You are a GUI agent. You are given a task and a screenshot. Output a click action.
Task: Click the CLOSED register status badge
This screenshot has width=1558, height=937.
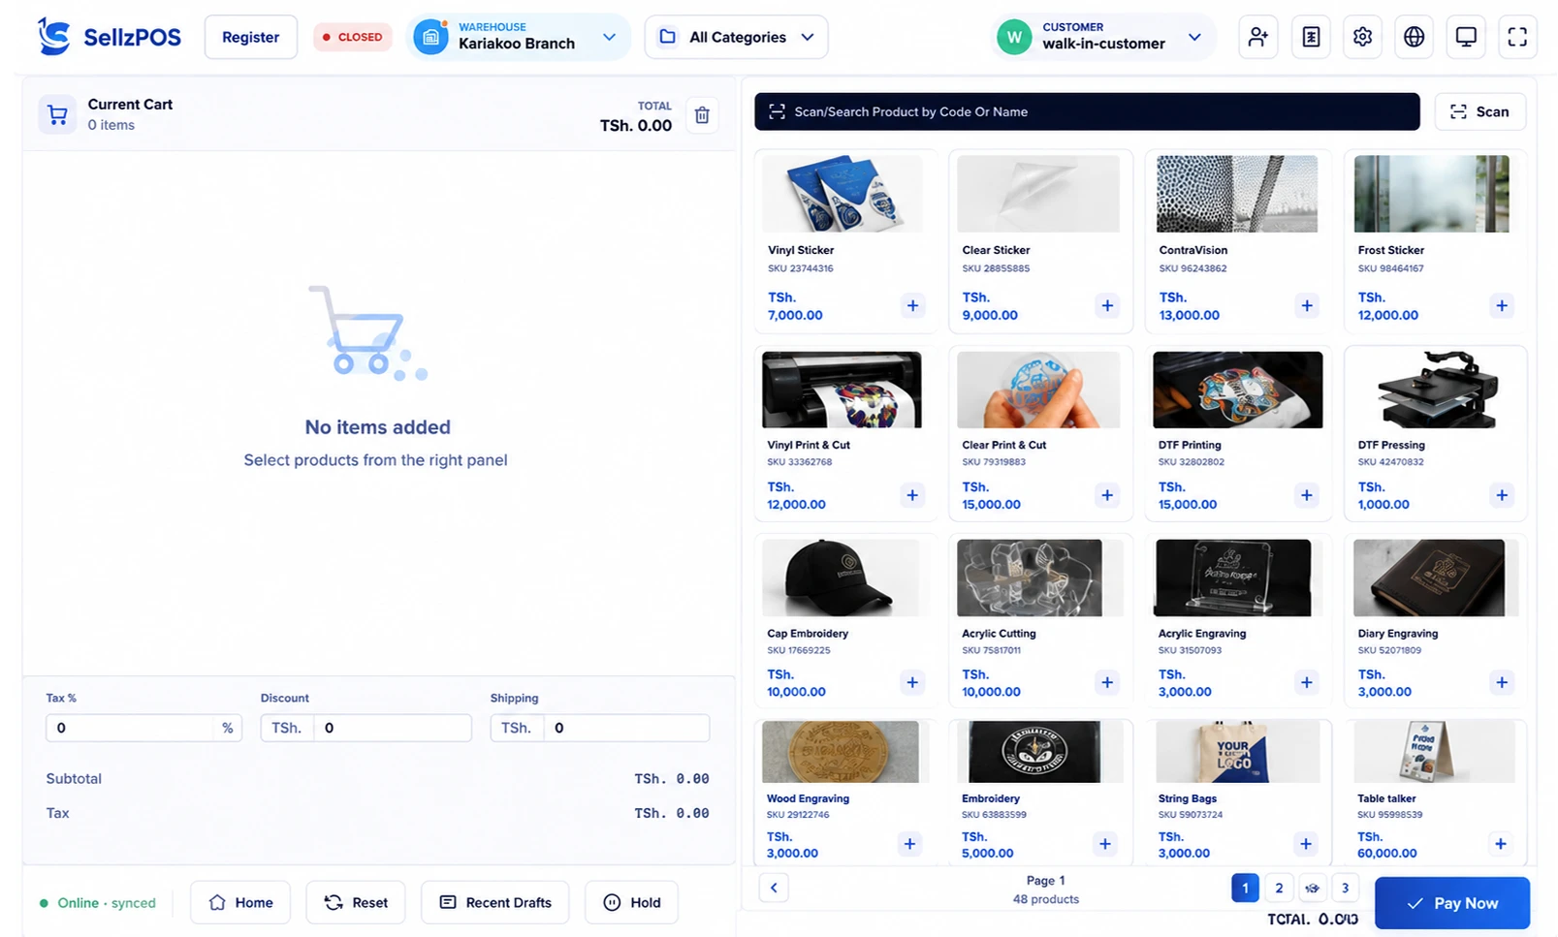tap(353, 37)
